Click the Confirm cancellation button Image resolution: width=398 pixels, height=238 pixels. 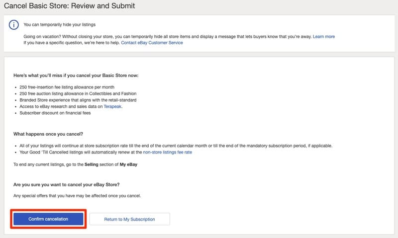[x=48, y=219]
